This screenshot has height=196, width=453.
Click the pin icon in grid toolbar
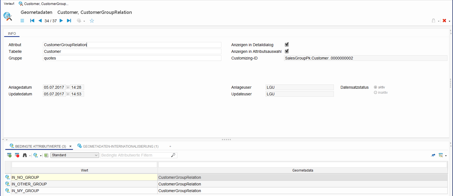coord(433,155)
